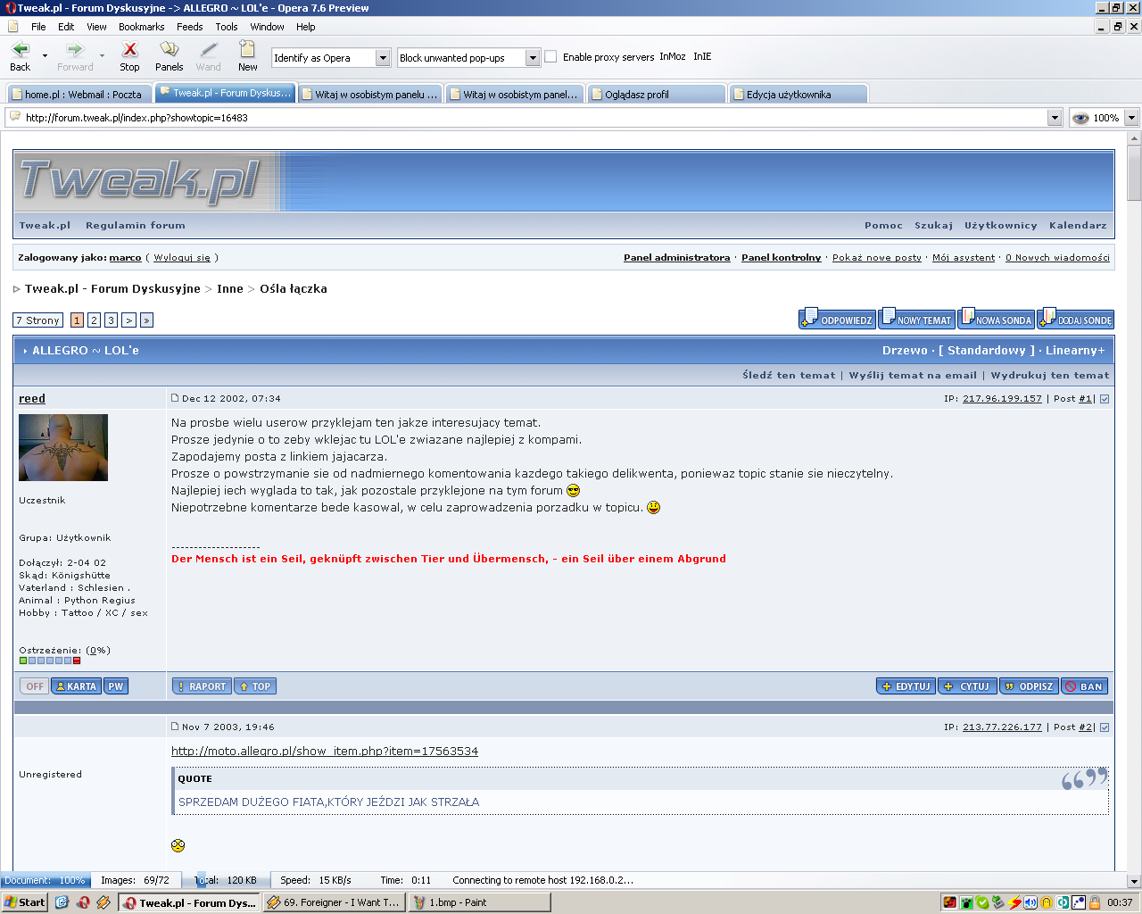Toggle reed's OFF status button

tap(35, 686)
